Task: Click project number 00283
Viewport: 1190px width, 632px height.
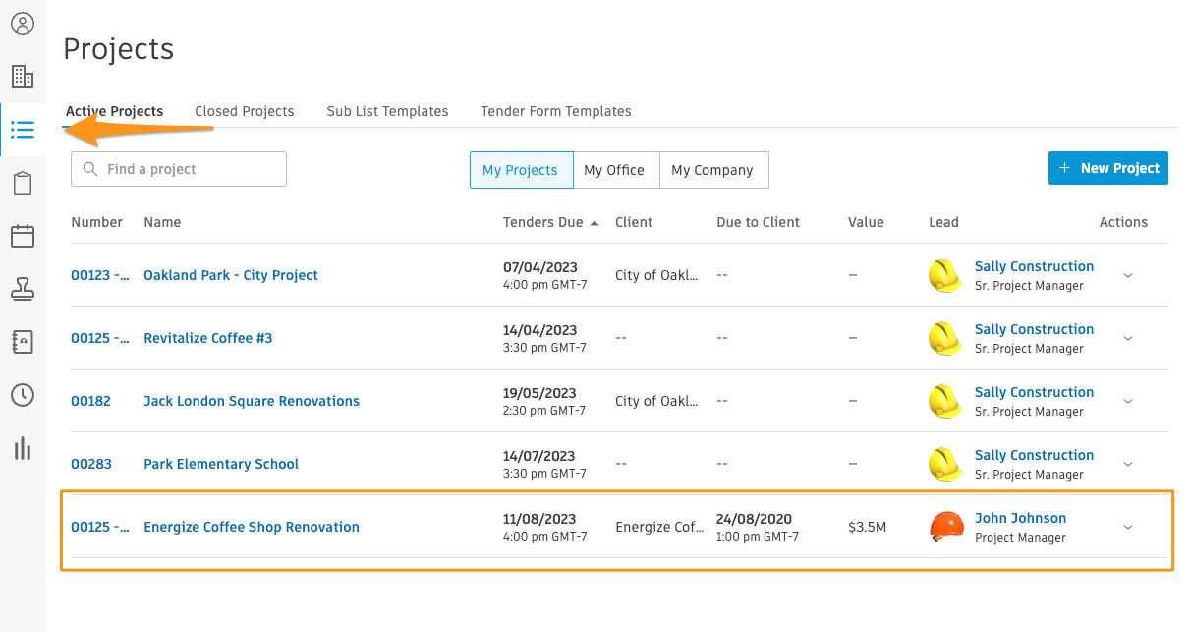Action: 91,464
